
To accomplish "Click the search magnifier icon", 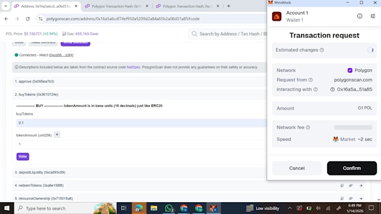I will click(194, 34).
